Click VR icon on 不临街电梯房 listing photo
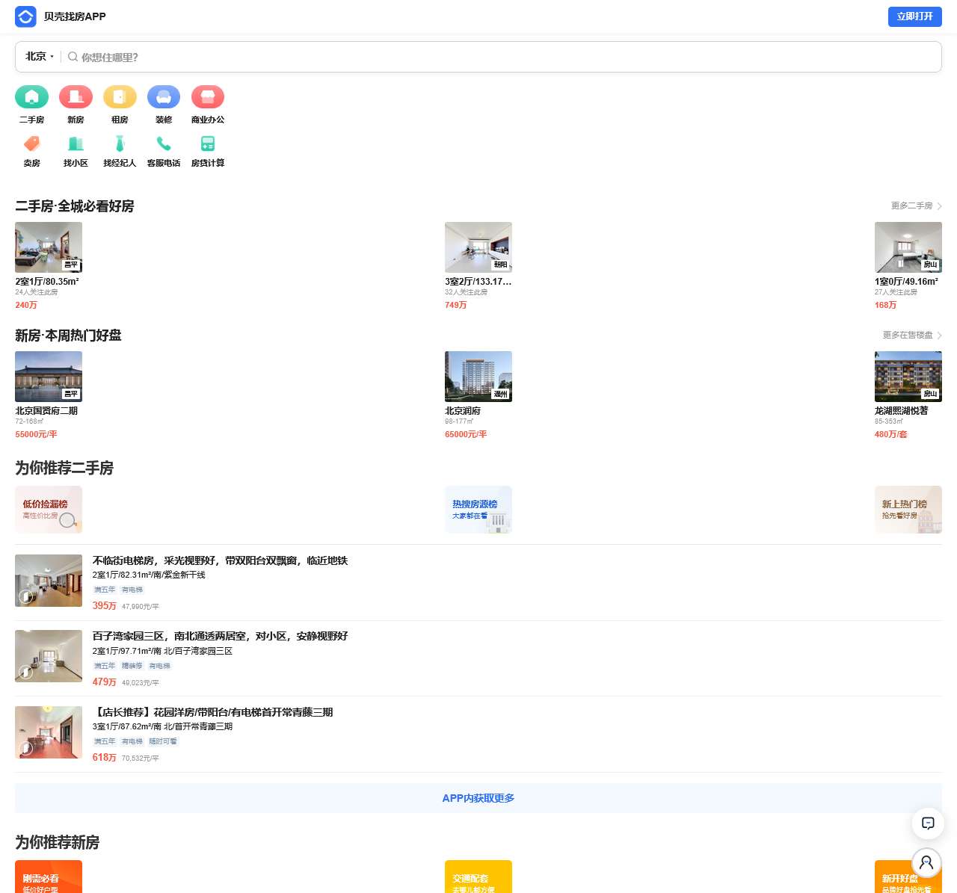Image resolution: width=957 pixels, height=893 pixels. 25,596
